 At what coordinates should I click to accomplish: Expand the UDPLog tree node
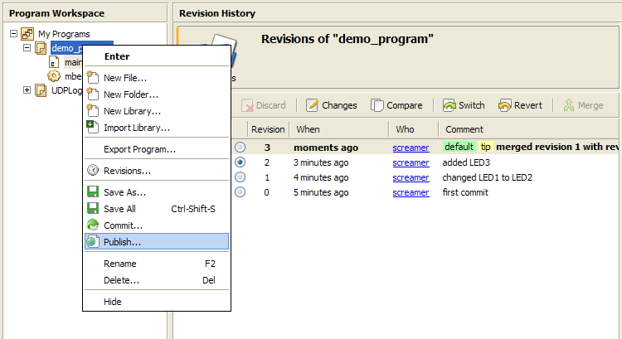(x=27, y=90)
